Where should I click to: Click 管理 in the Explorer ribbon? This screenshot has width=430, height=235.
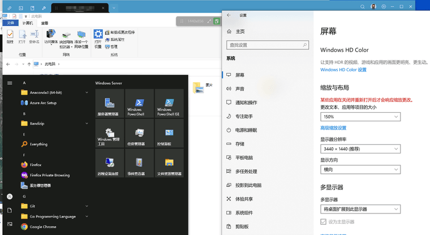point(111,46)
